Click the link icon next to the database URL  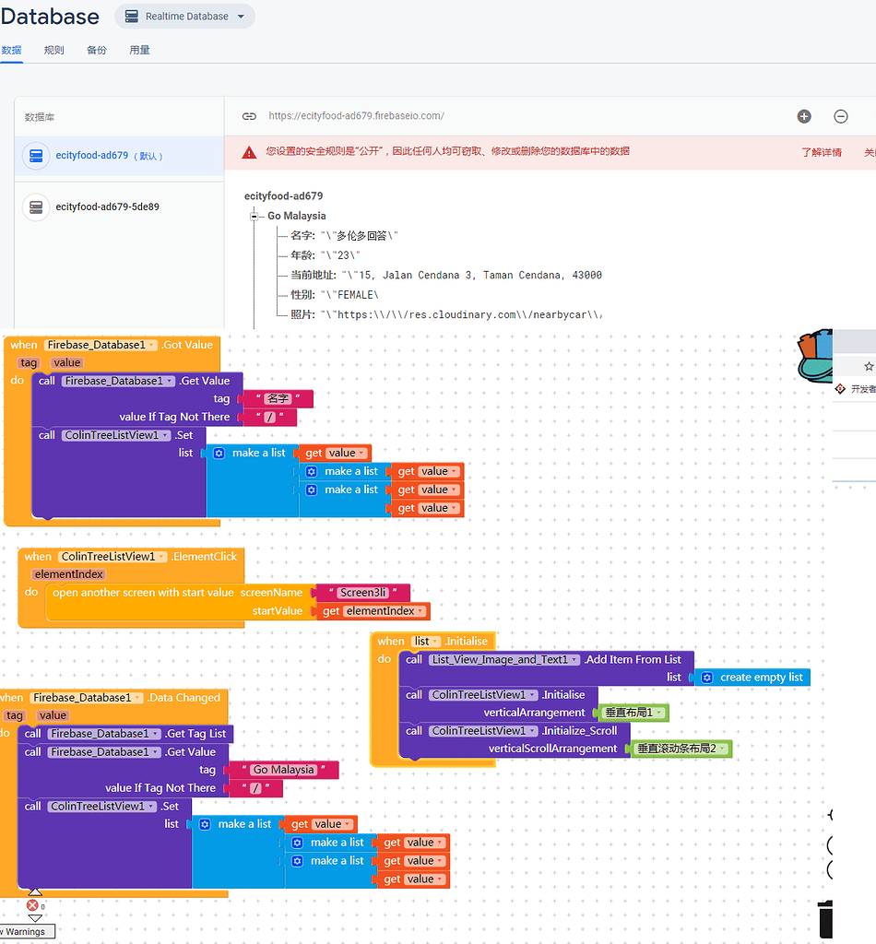pos(247,115)
